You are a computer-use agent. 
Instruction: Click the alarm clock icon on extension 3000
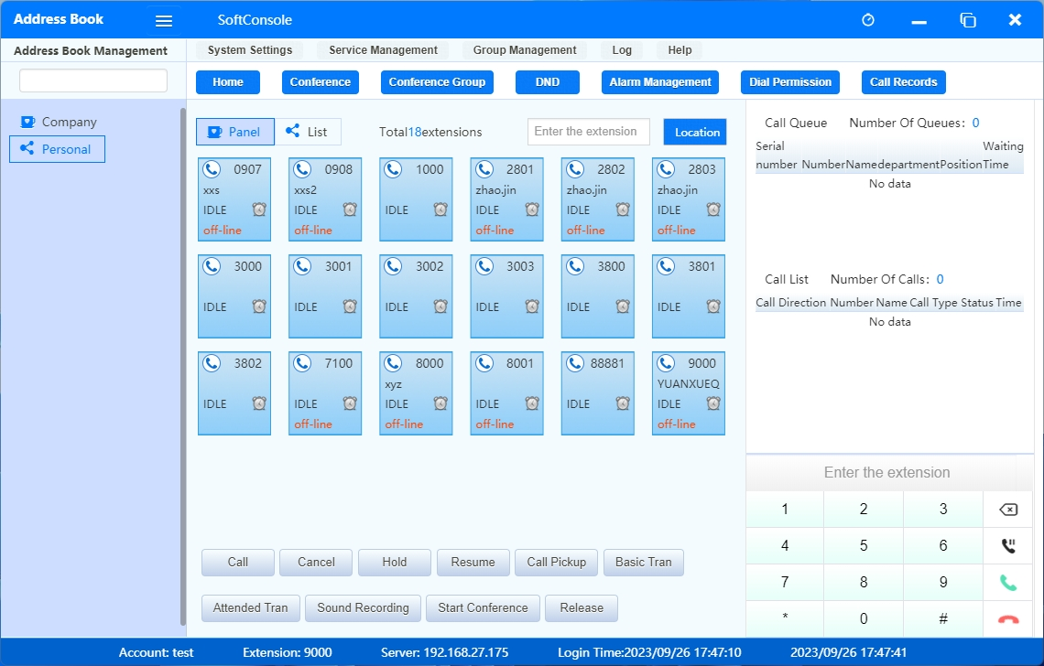[259, 306]
